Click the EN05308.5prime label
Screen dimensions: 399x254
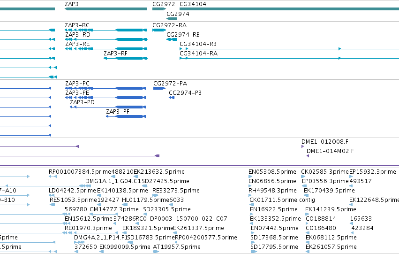[x=272, y=172]
